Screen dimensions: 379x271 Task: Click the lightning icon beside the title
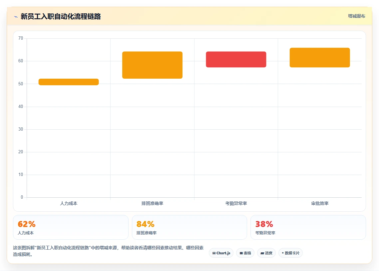(16, 17)
